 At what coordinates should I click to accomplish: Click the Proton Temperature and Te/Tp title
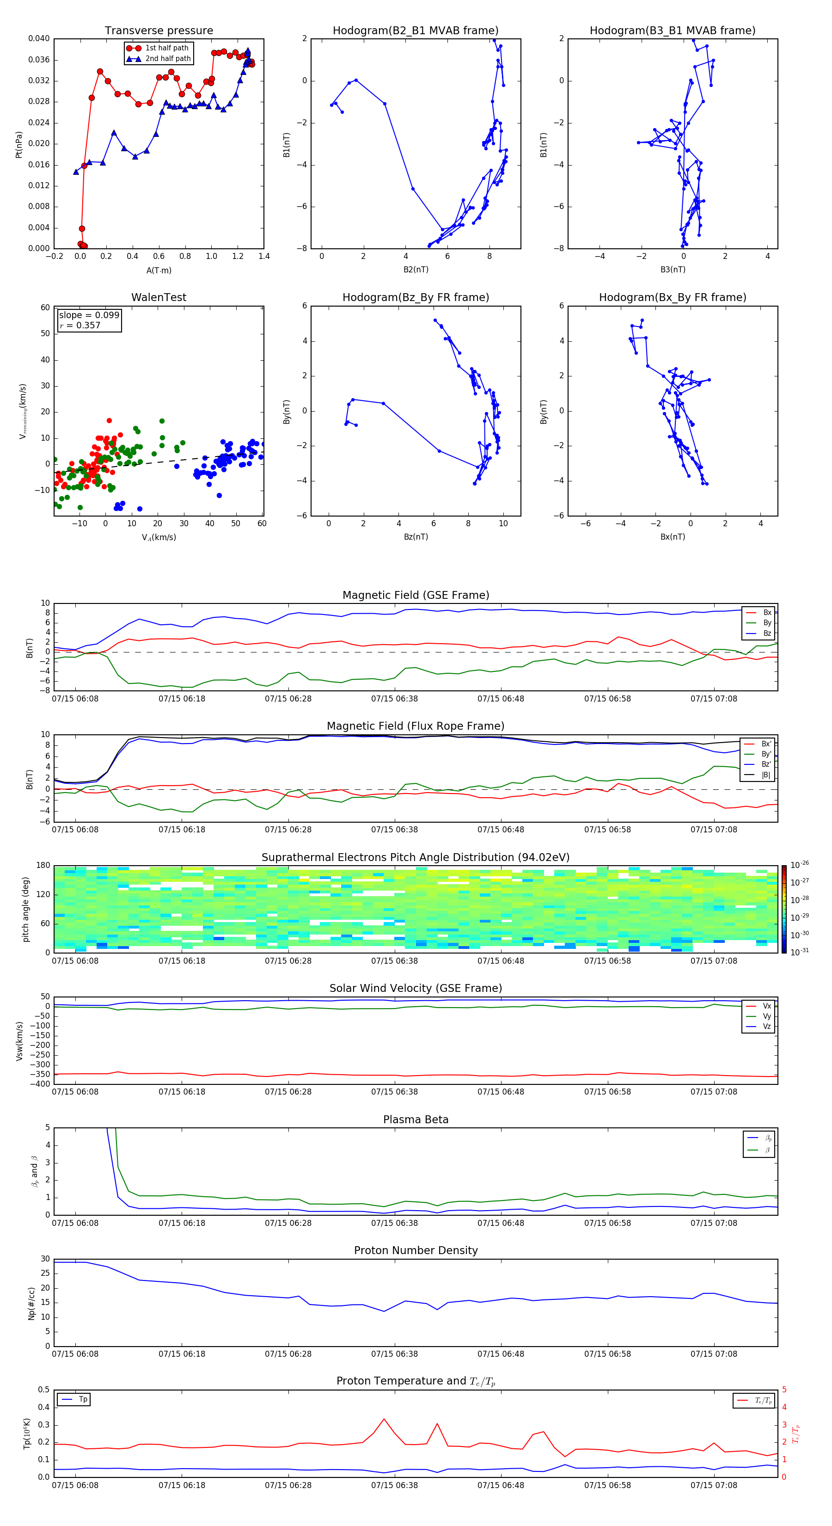coord(416,1381)
